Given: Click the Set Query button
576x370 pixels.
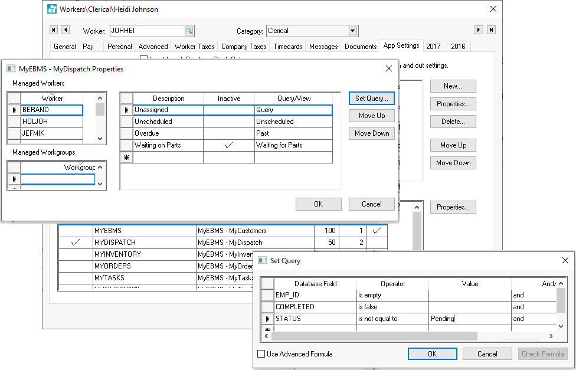Looking at the screenshot, I should (x=371, y=98).
